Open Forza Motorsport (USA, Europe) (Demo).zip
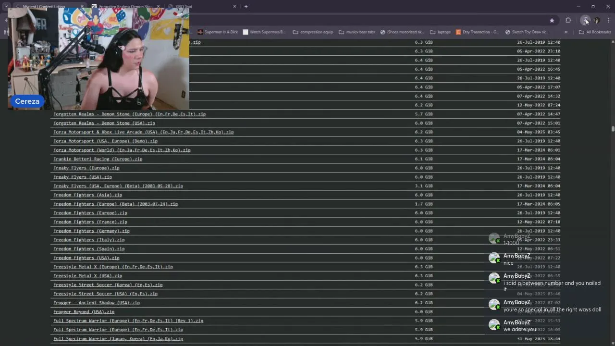The width and height of the screenshot is (615, 346). pyautogui.click(x=105, y=141)
